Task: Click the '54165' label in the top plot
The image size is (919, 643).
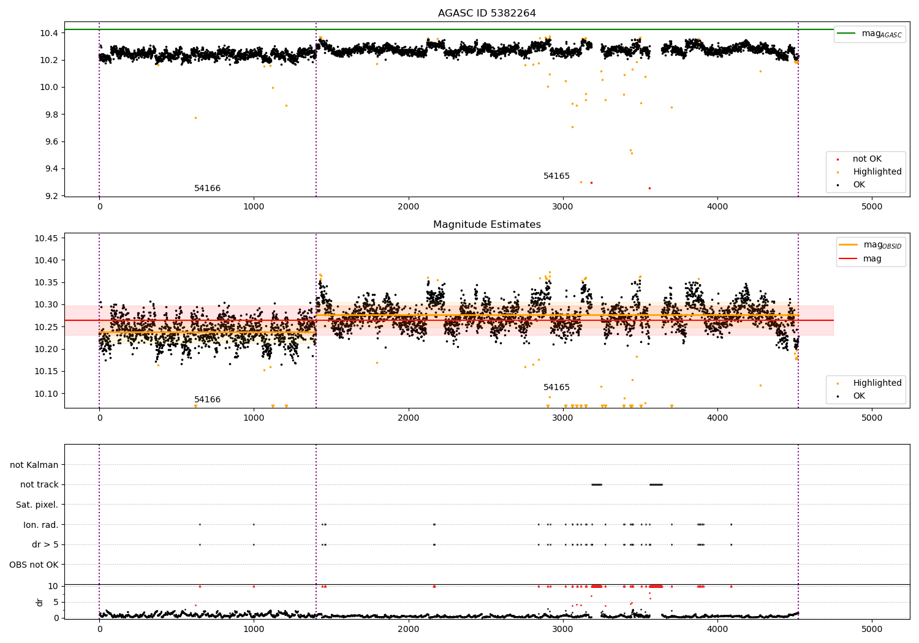Action: click(556, 176)
